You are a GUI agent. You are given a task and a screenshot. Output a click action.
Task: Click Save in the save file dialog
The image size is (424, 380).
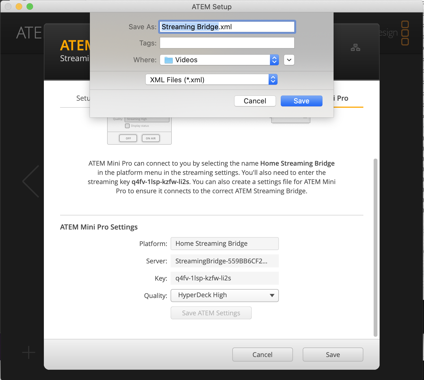[301, 101]
